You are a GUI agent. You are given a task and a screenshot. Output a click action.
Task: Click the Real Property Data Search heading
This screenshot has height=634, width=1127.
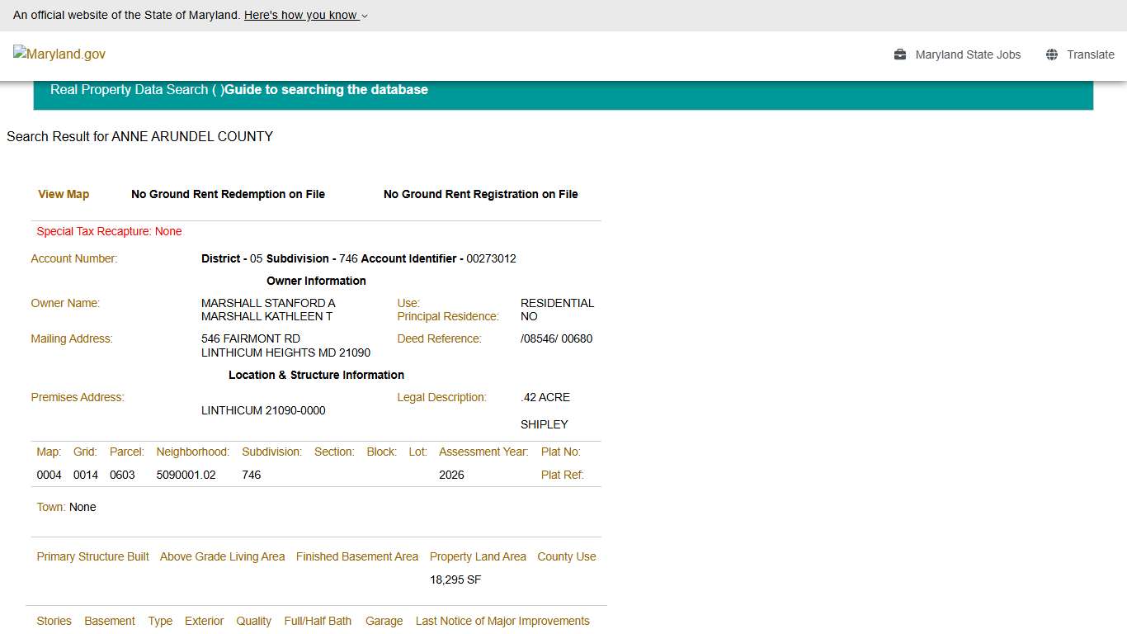129,90
